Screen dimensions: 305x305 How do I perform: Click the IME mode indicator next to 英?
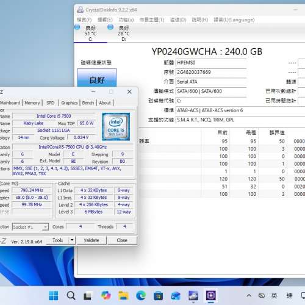pyautogui.click(x=289, y=295)
